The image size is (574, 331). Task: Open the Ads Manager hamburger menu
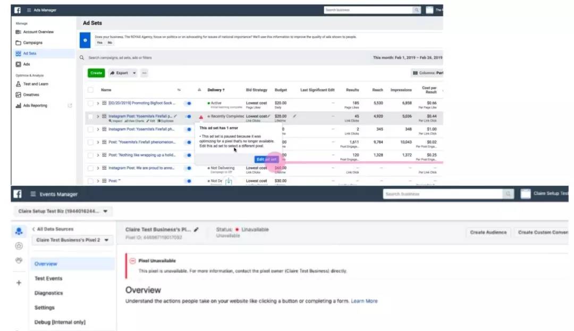tap(29, 10)
